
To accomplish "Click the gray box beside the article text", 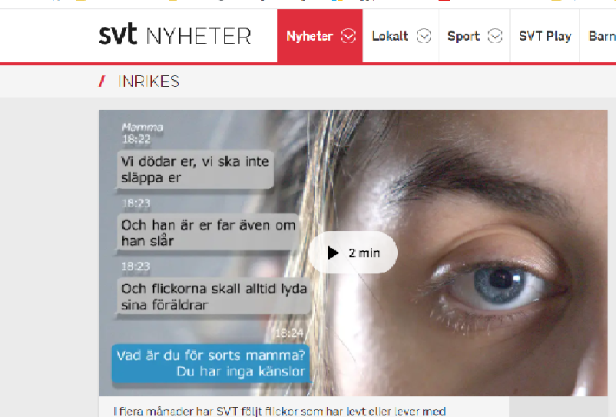I will 558,407.
